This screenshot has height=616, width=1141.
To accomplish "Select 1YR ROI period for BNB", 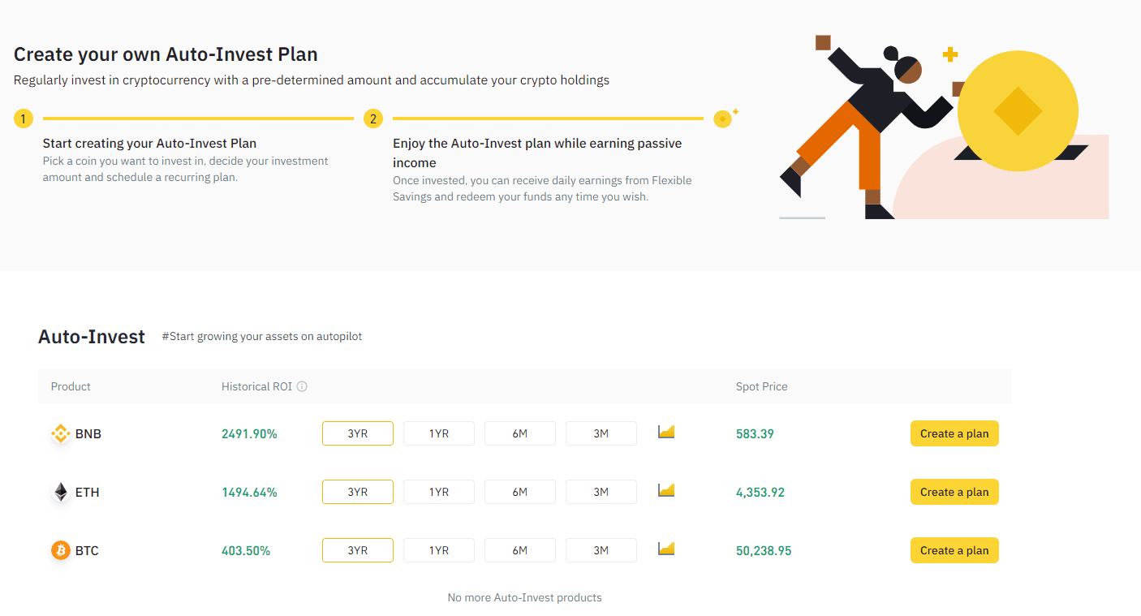I will [x=439, y=433].
